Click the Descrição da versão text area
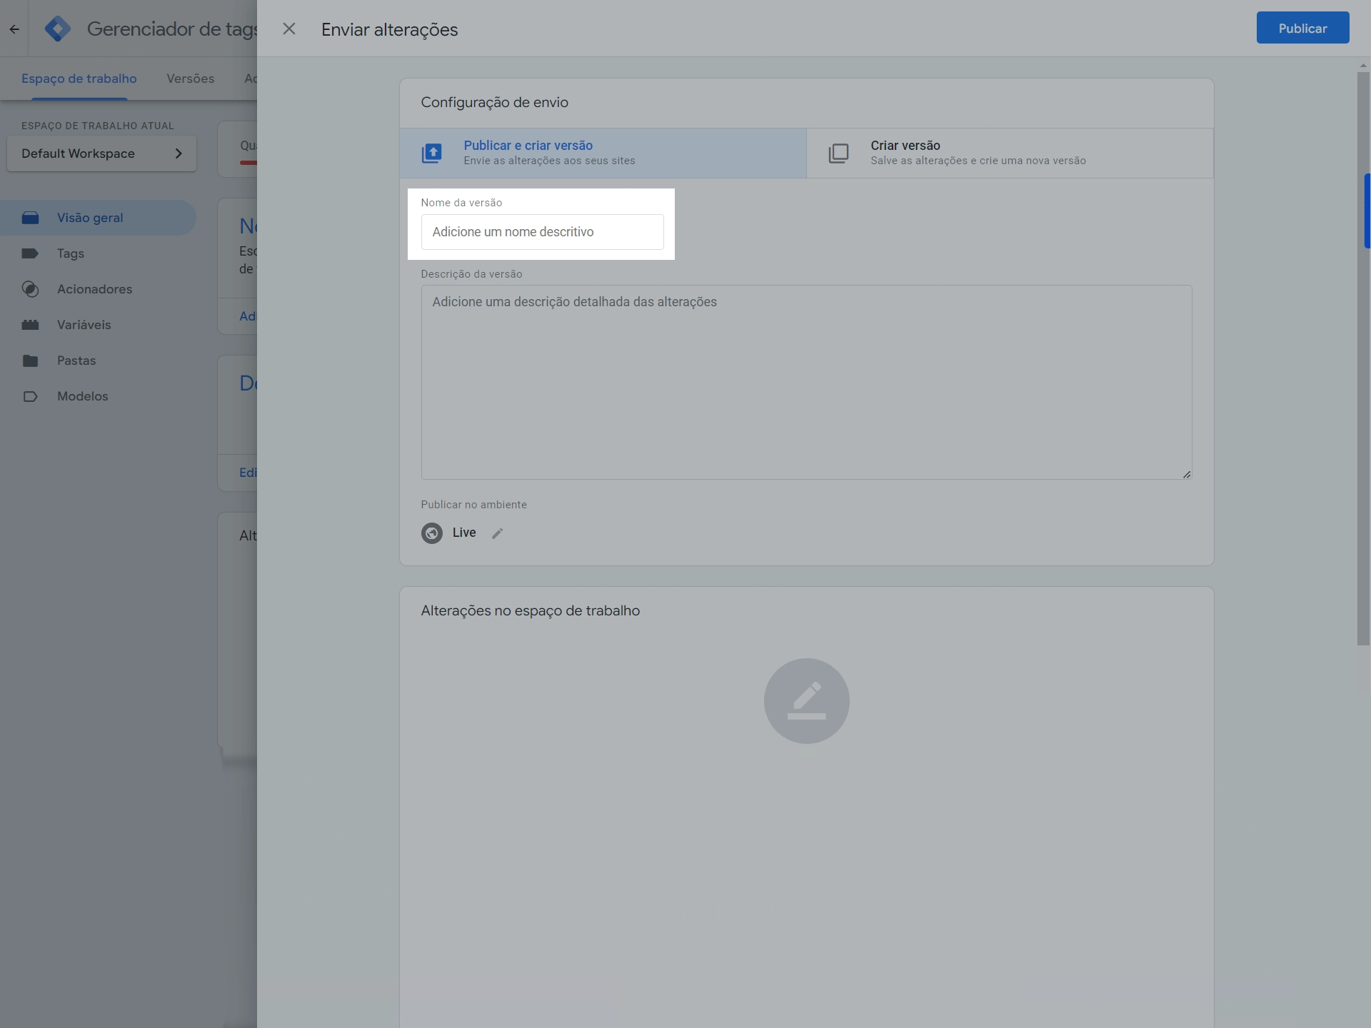 point(805,382)
